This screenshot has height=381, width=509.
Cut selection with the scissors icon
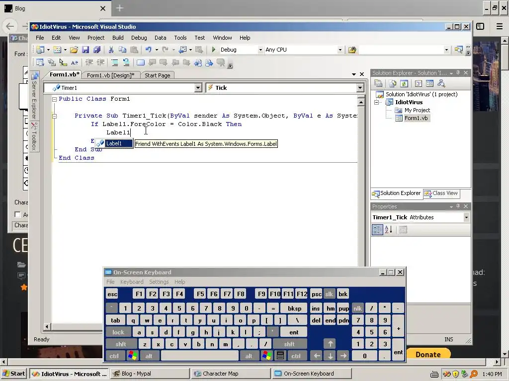(x=111, y=50)
